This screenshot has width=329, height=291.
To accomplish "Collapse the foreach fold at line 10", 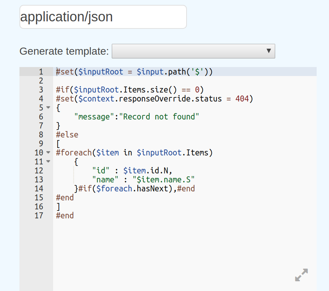I will tap(48, 152).
